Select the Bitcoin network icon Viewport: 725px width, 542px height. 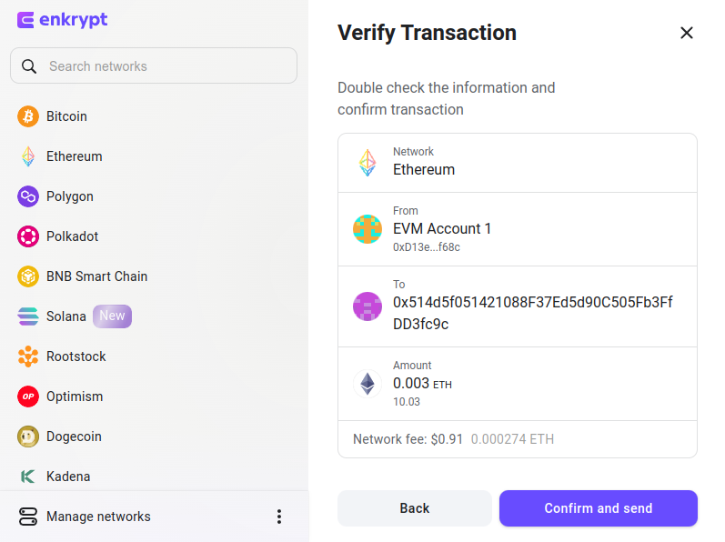28,116
